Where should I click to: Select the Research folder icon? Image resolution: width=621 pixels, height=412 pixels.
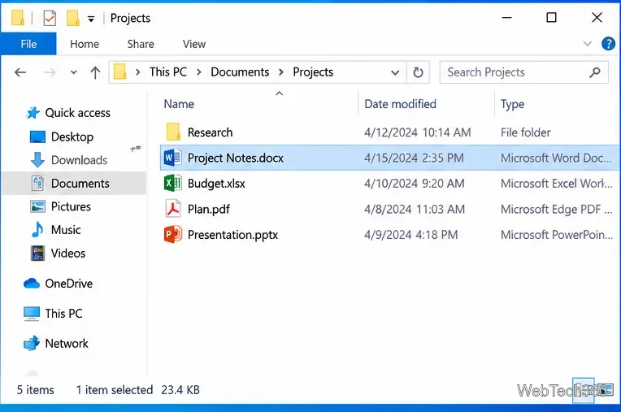pyautogui.click(x=173, y=132)
